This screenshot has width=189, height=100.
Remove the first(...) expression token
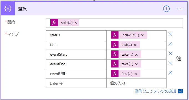(136, 74)
